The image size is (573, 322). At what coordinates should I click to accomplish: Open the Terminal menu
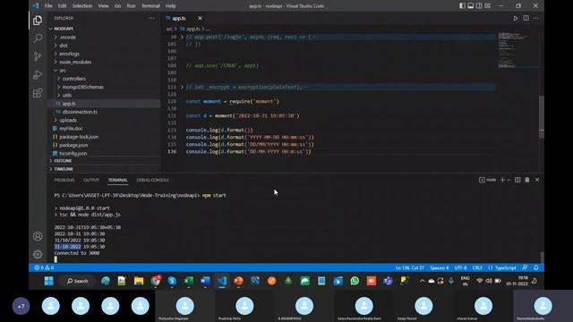click(150, 6)
